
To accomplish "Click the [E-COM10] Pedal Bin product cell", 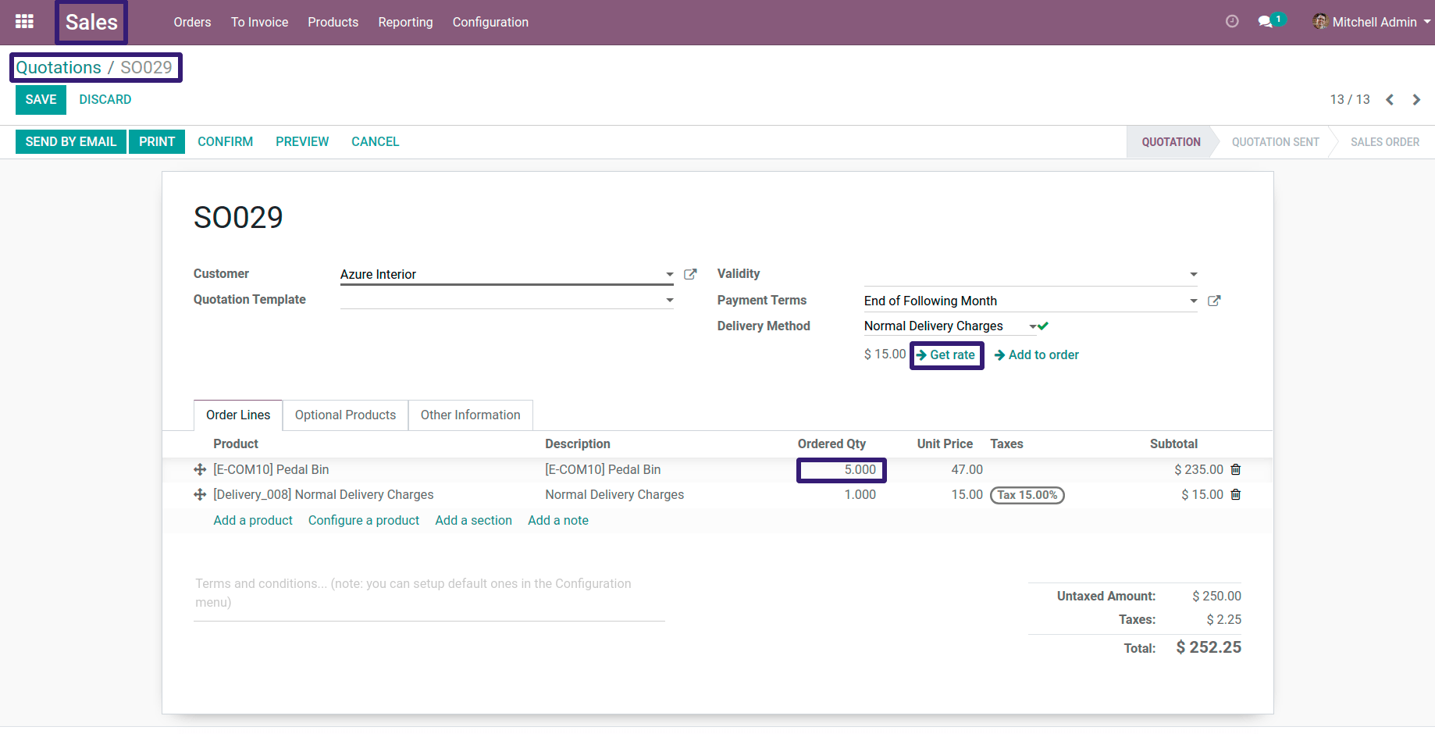I will pyautogui.click(x=271, y=469).
